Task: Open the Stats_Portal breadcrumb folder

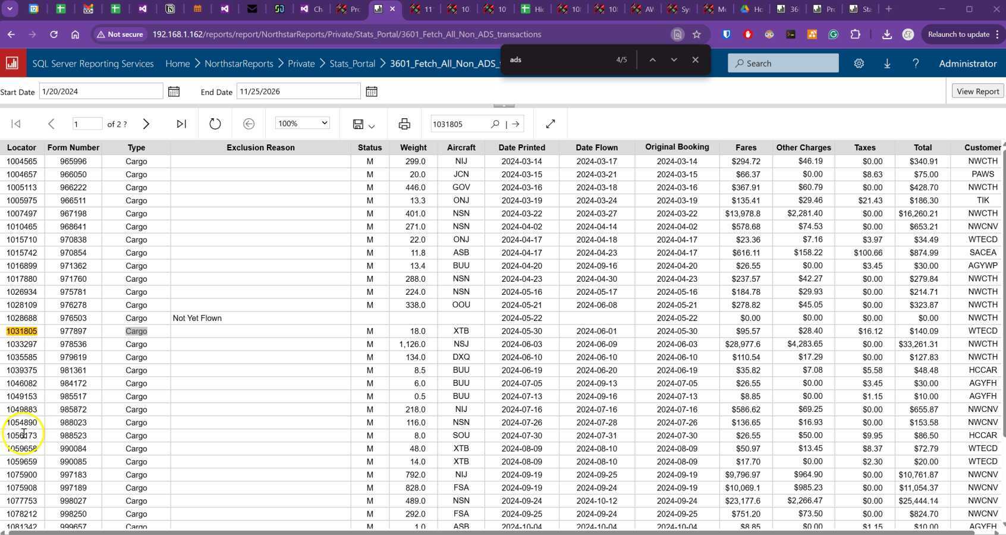Action: (352, 63)
